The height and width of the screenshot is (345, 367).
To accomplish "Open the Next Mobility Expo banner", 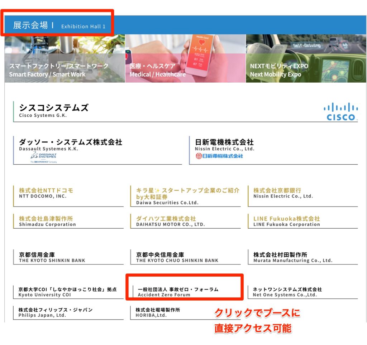I will (x=306, y=59).
